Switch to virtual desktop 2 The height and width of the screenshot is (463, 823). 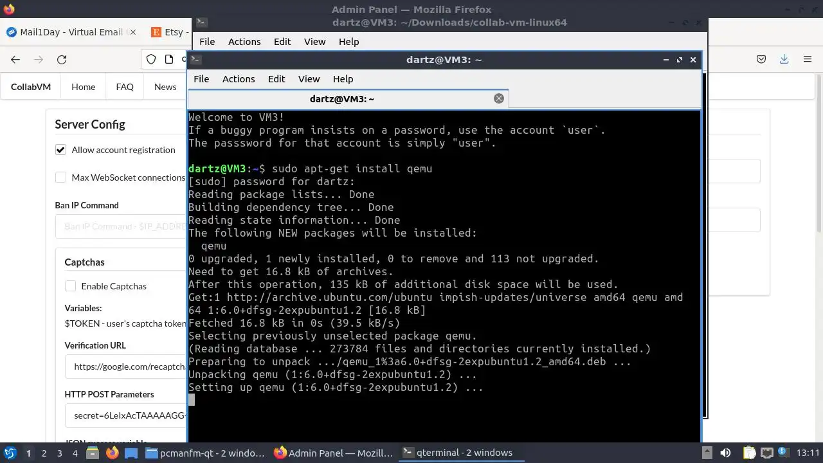point(44,453)
